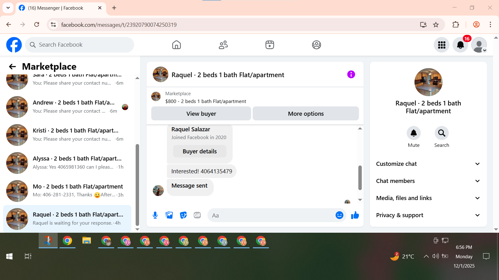The image size is (499, 280).
Task: Click the volume speaker tray icon
Action: (435, 256)
